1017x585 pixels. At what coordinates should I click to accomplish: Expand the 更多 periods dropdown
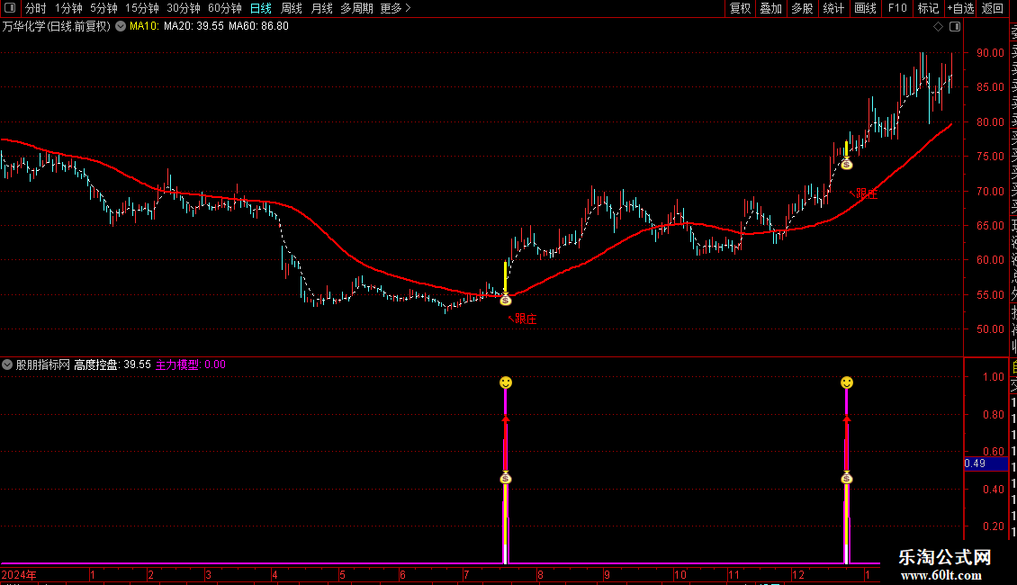pyautogui.click(x=396, y=8)
